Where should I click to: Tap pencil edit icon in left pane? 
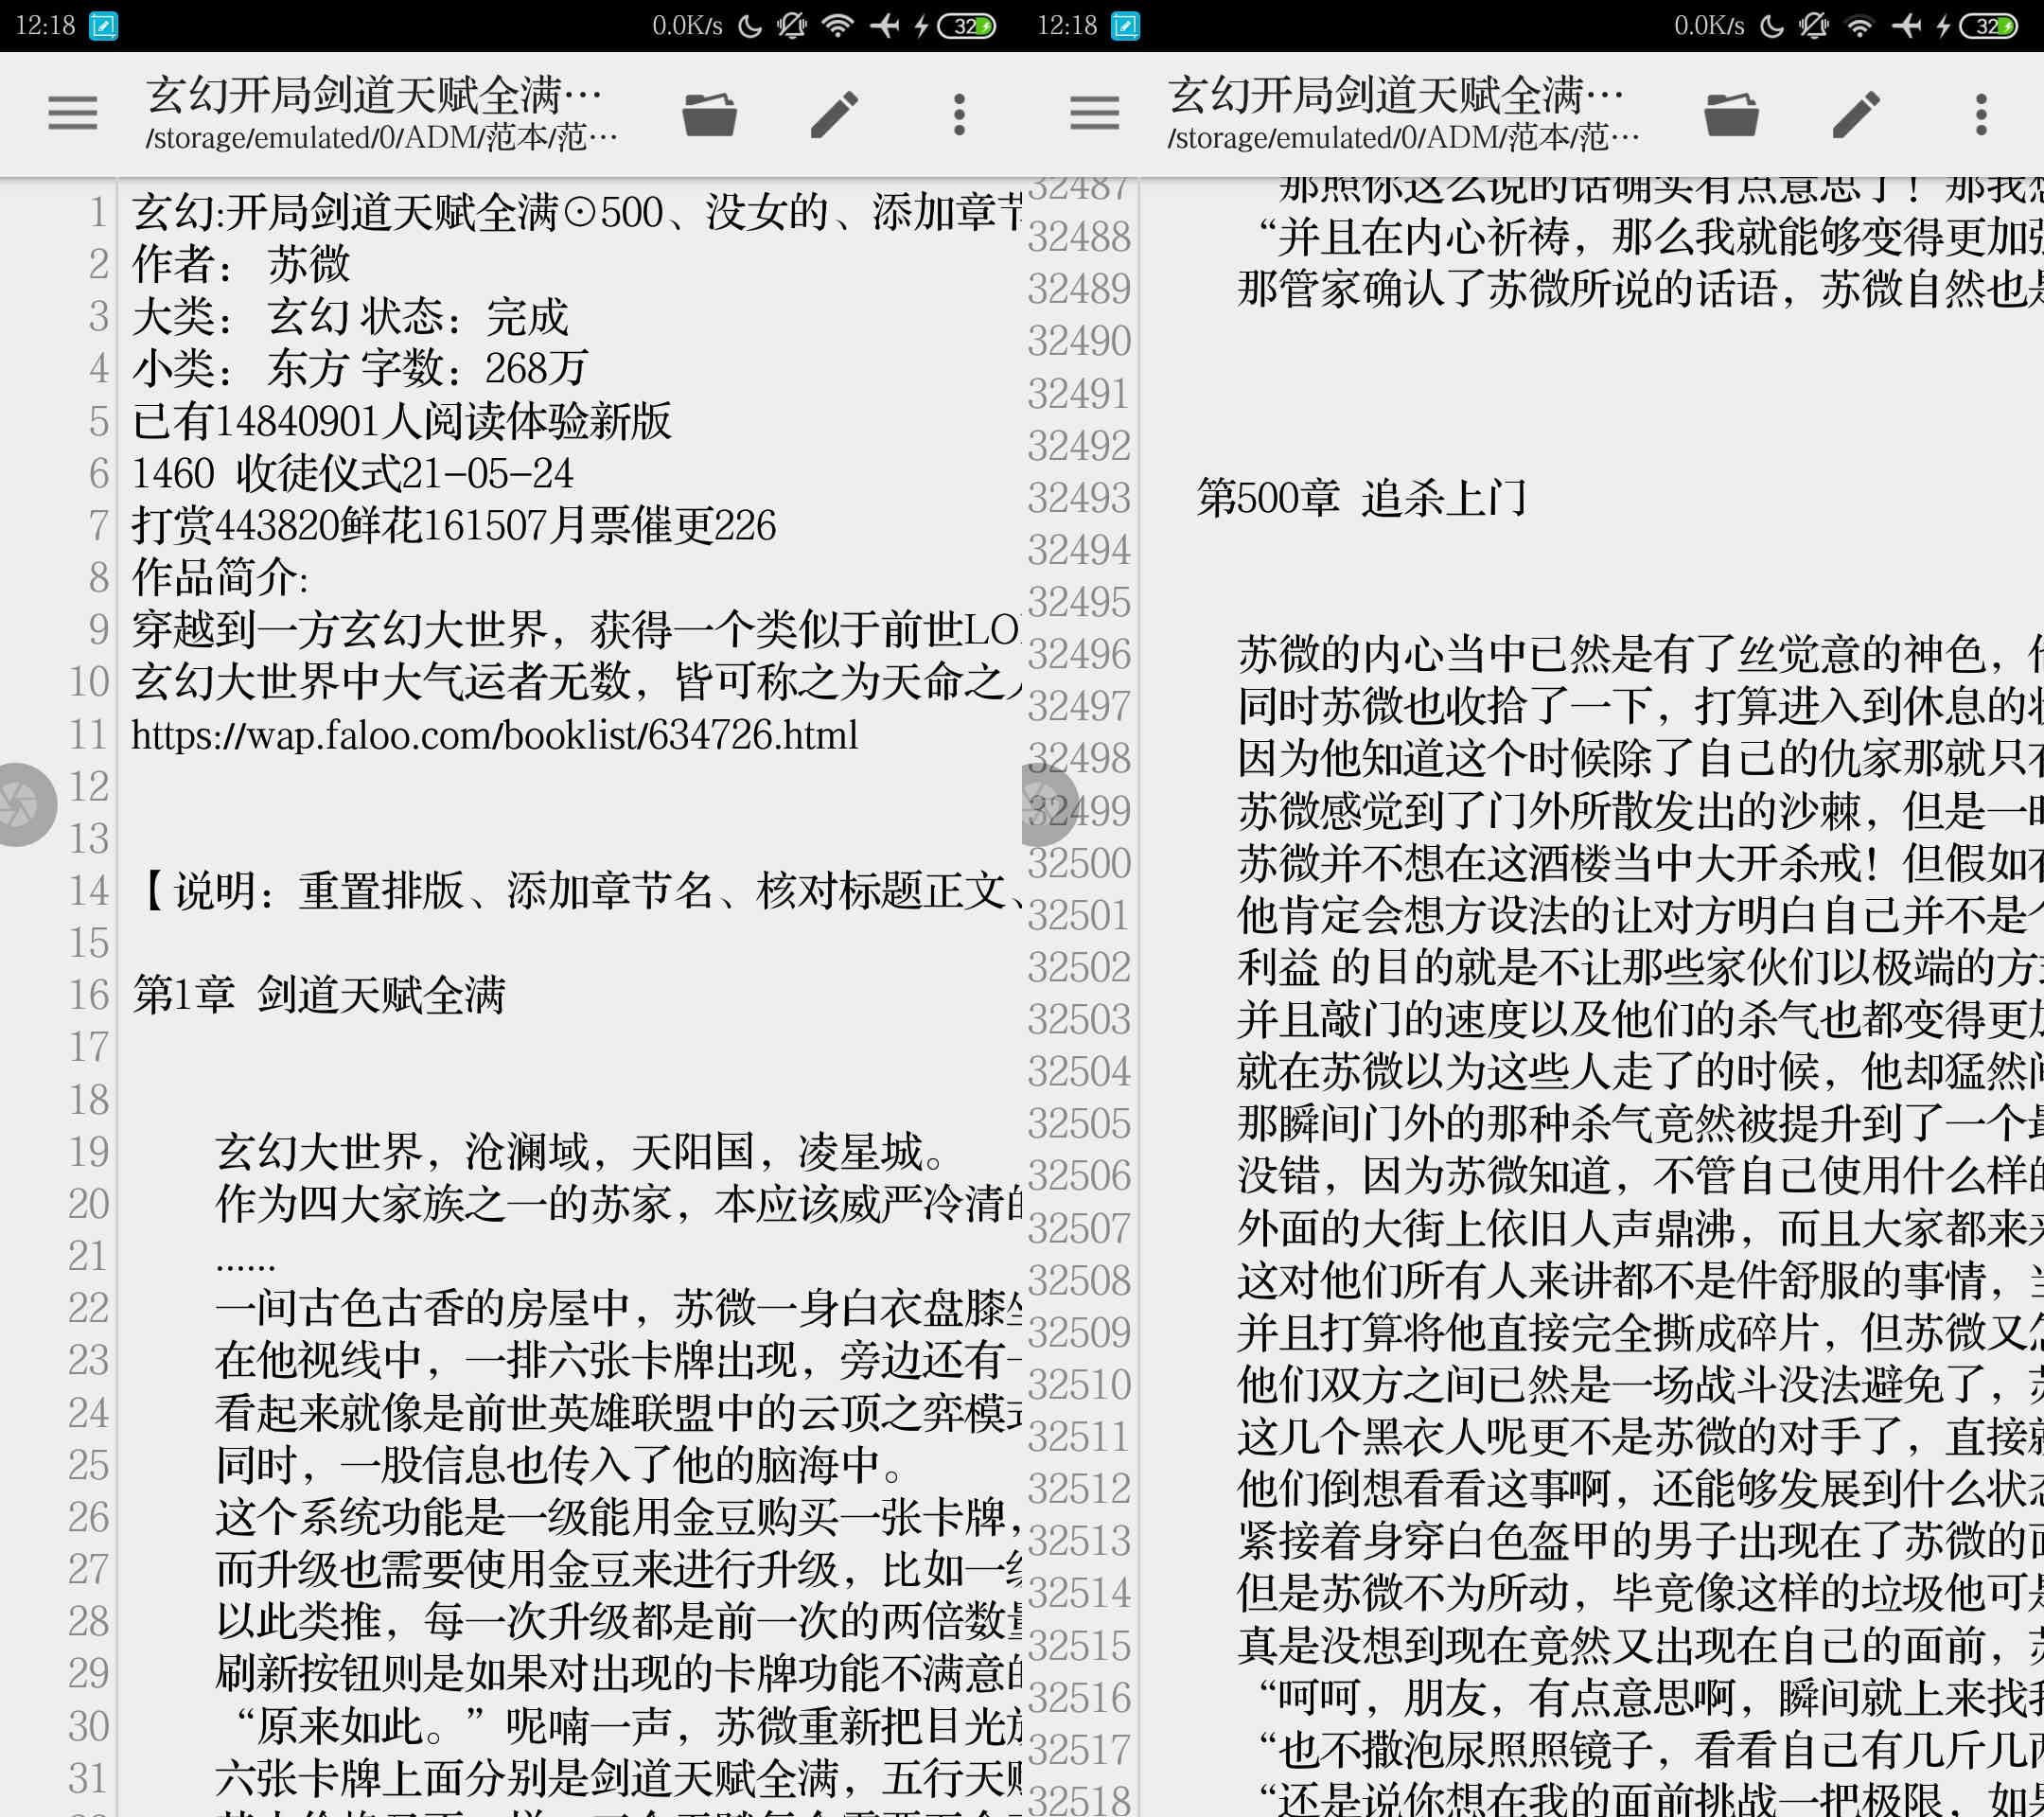coord(834,113)
